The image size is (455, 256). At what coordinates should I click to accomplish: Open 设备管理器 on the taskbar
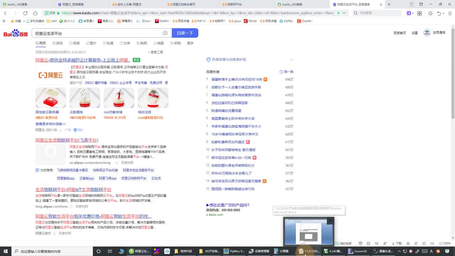tap(259, 251)
